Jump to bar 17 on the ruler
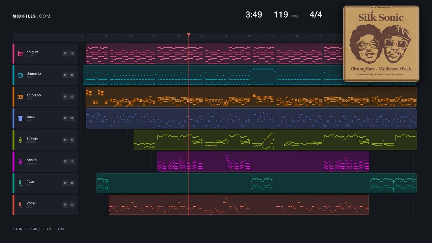The width and height of the screenshot is (432, 243). [131, 36]
